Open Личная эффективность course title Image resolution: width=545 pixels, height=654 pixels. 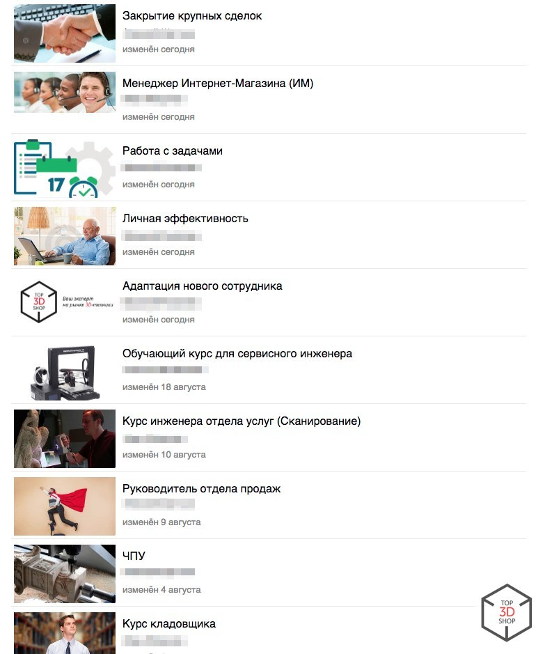[x=185, y=219]
